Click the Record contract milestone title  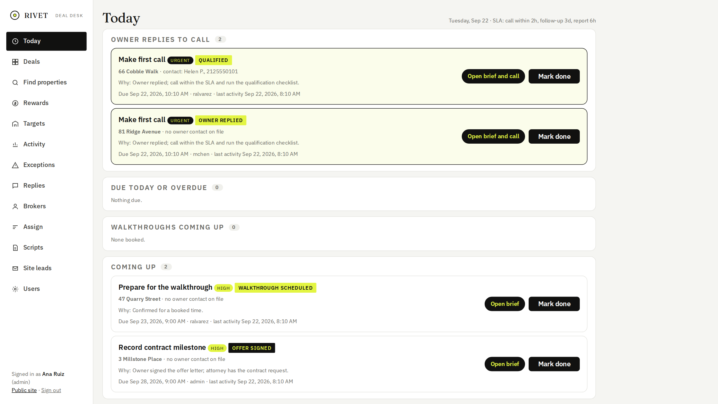pos(162,347)
